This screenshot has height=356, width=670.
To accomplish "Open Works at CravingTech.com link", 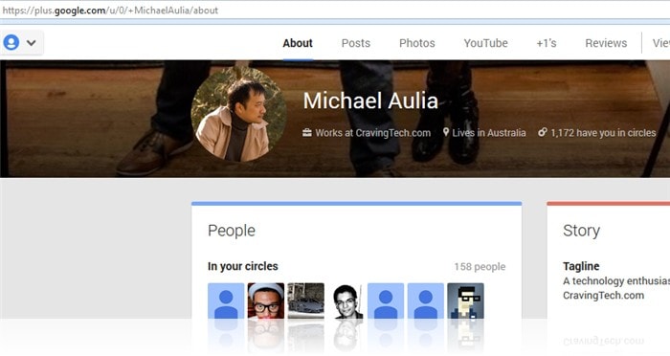I will pos(372,133).
